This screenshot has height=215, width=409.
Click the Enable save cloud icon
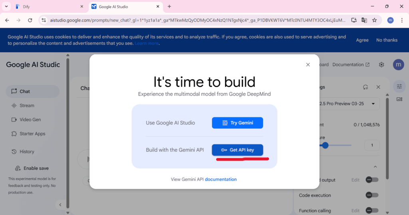tap(18, 168)
